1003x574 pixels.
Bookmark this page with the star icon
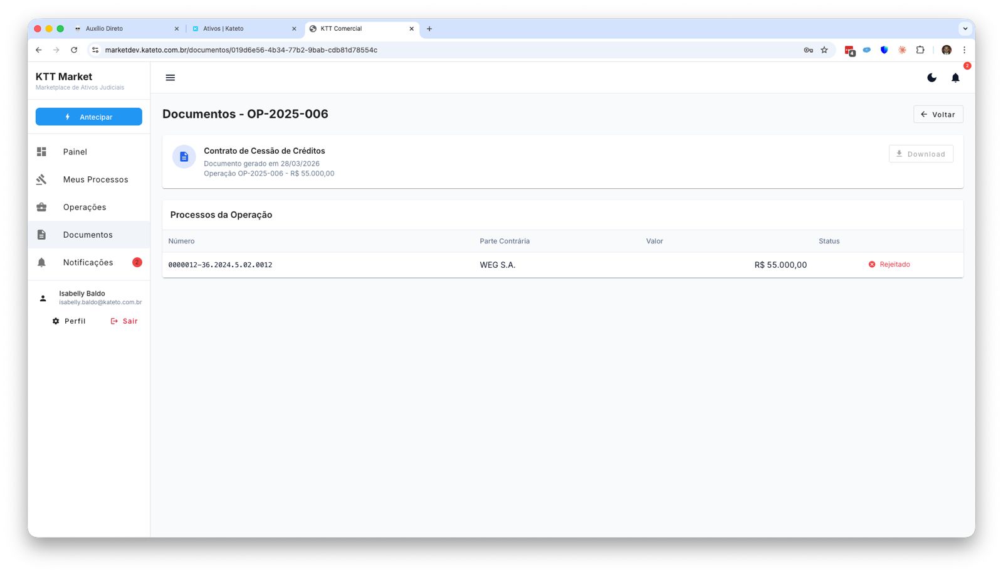pyautogui.click(x=824, y=50)
